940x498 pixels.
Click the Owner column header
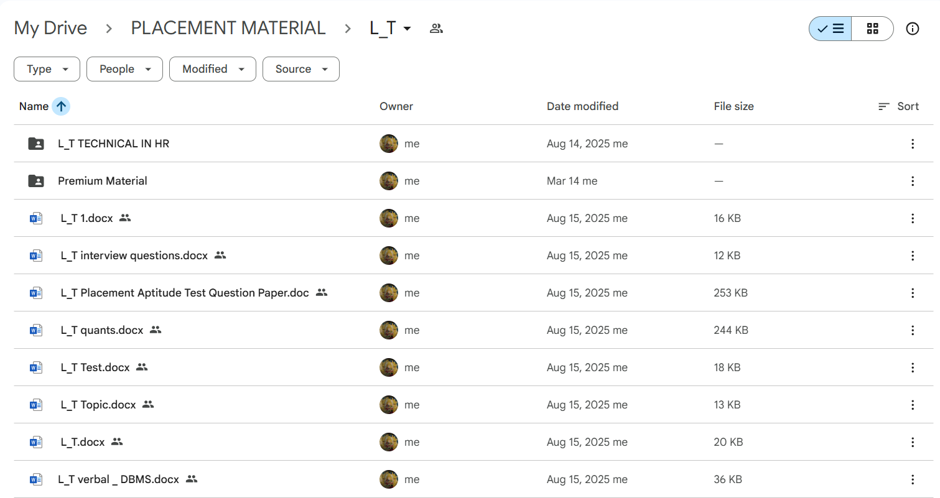(396, 106)
